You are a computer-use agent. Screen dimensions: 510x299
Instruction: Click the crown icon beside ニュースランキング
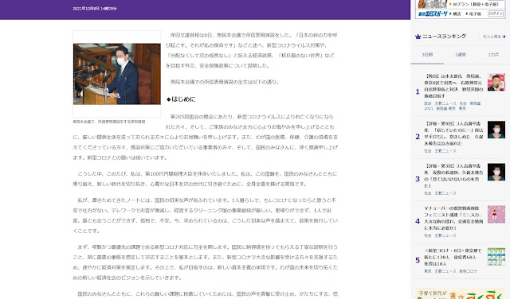click(418, 37)
